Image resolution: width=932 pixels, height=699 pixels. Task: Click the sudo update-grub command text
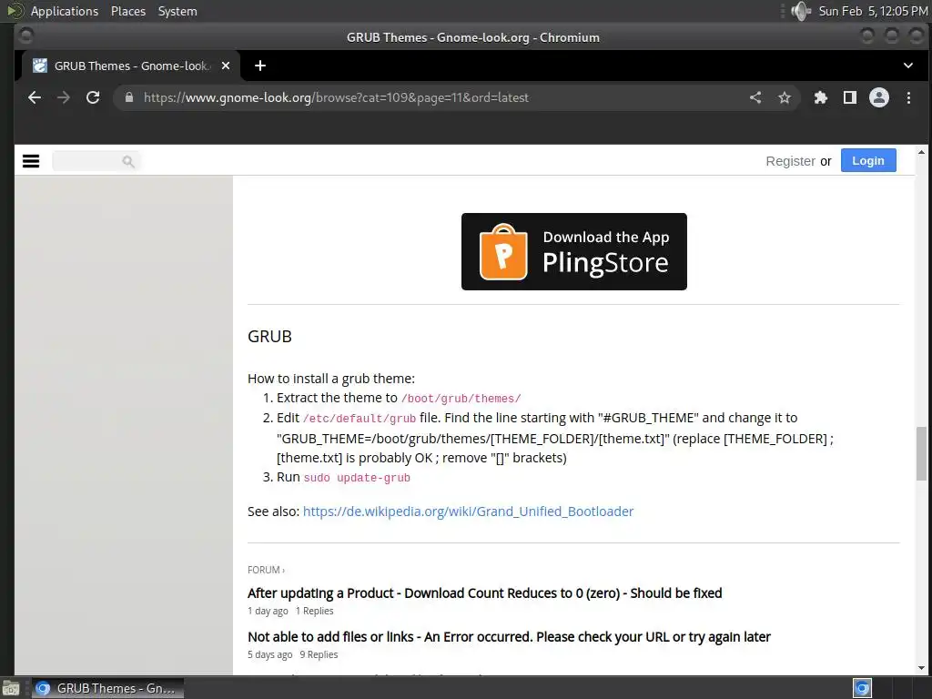[x=357, y=478]
